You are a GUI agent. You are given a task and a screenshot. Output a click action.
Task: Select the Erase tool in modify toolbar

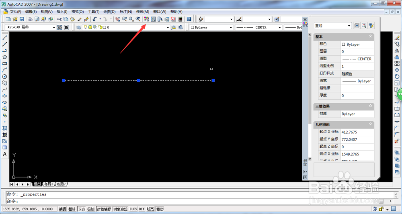click(397, 38)
